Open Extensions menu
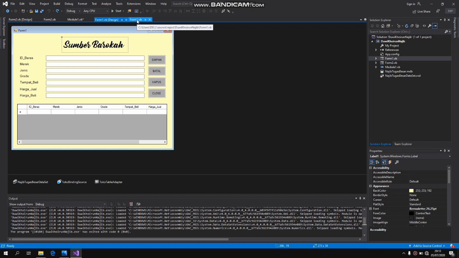 point(134,4)
